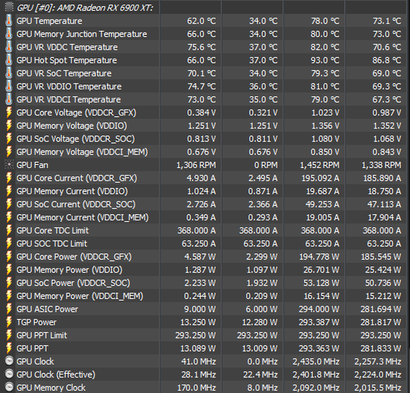Click the GPU Temperature thermometer icon
This screenshot has width=410, height=393.
tap(9, 21)
